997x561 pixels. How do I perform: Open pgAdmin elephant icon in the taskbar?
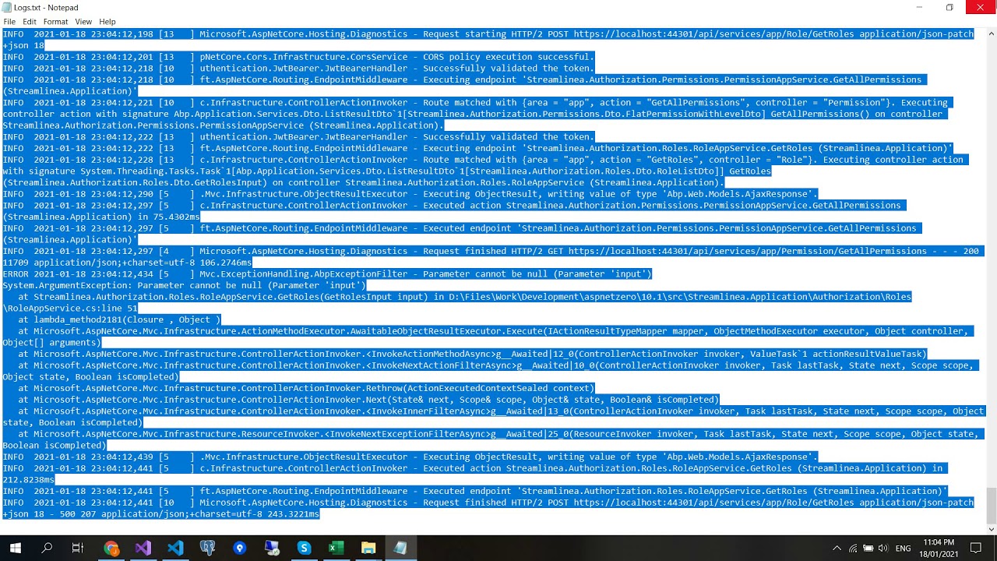207,548
